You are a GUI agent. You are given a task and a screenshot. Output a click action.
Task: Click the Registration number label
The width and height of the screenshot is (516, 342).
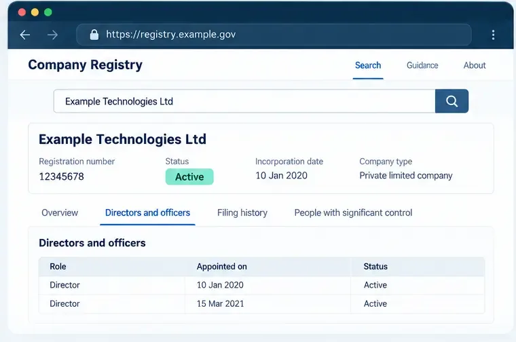click(77, 161)
